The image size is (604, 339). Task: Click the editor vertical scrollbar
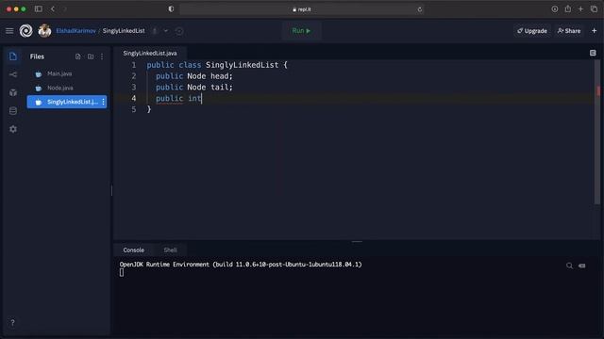597,133
